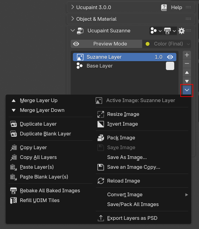This screenshot has width=199, height=229.
Task: Click the Rebake All Baked Images icon
Action: tap(13, 190)
